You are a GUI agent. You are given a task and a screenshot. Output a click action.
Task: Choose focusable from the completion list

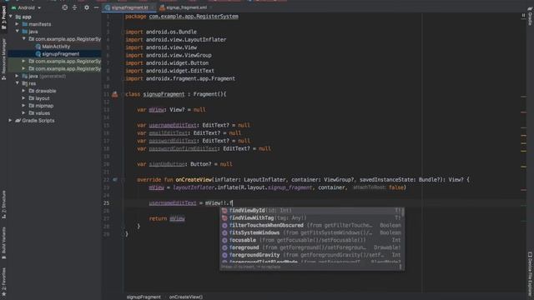311,240
